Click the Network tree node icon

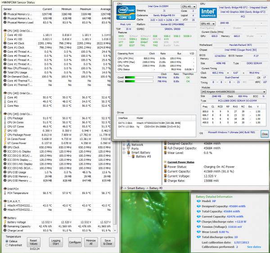(128, 145)
